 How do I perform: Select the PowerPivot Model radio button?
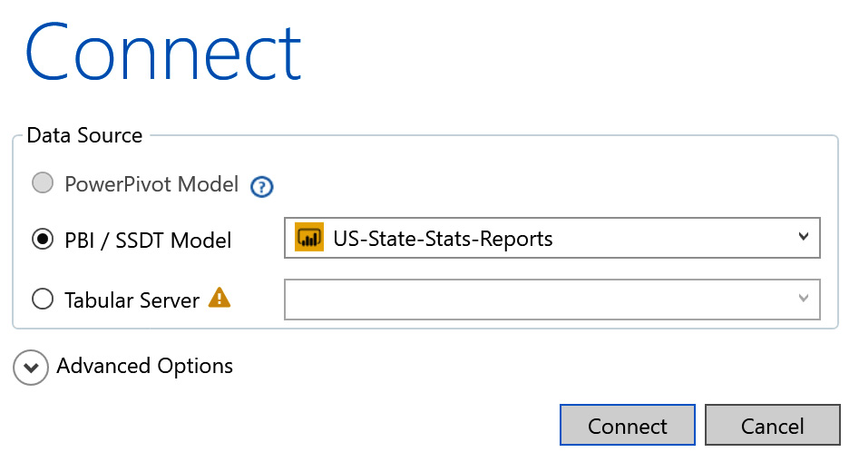pos(43,183)
